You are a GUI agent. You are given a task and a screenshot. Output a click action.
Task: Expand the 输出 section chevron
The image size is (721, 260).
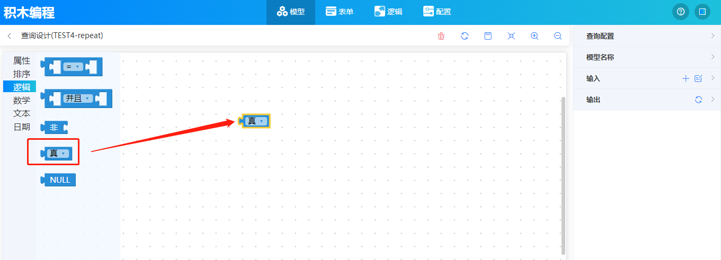click(713, 100)
